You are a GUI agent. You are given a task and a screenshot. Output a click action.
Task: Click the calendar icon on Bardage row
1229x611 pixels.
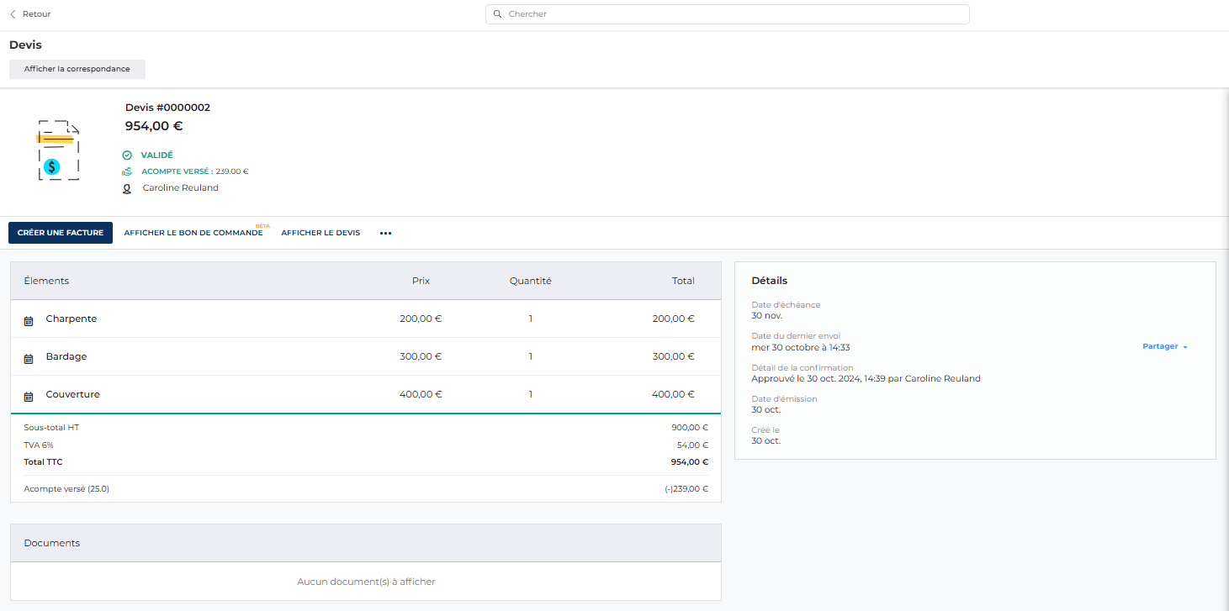(x=29, y=359)
